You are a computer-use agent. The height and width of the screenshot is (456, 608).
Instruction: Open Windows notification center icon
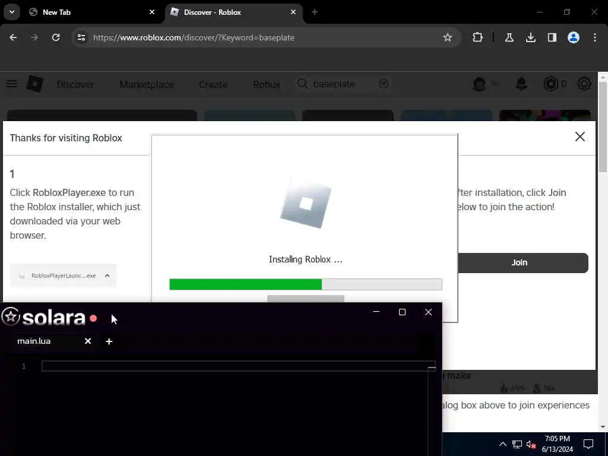588,444
